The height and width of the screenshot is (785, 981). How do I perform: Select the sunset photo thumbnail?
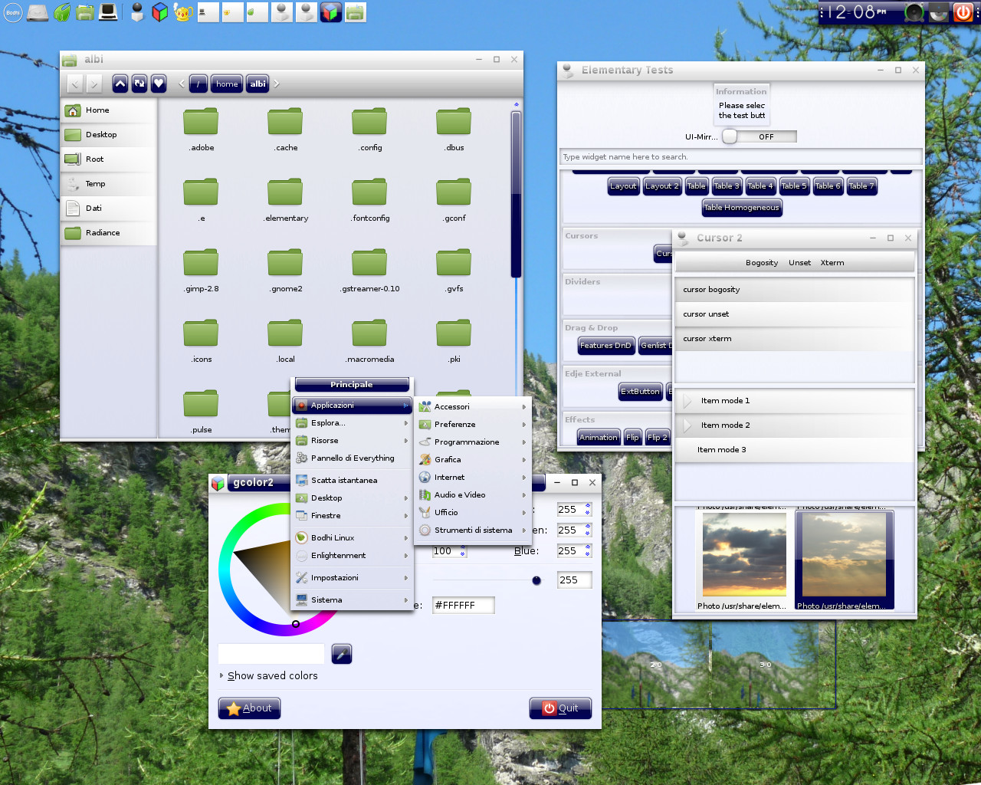pyautogui.click(x=743, y=555)
